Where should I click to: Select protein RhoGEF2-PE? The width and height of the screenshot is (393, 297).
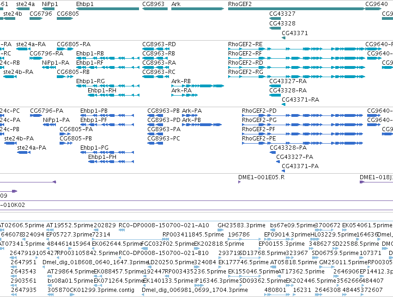pos(302,143)
